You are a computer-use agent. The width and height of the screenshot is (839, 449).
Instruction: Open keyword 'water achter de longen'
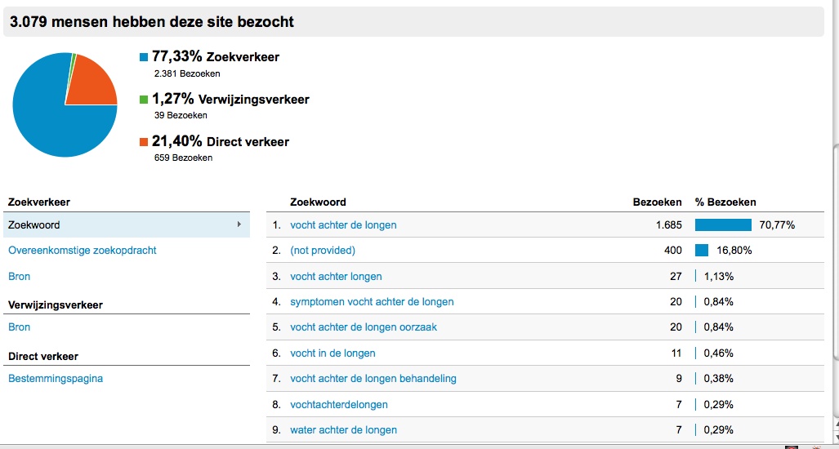coord(343,429)
